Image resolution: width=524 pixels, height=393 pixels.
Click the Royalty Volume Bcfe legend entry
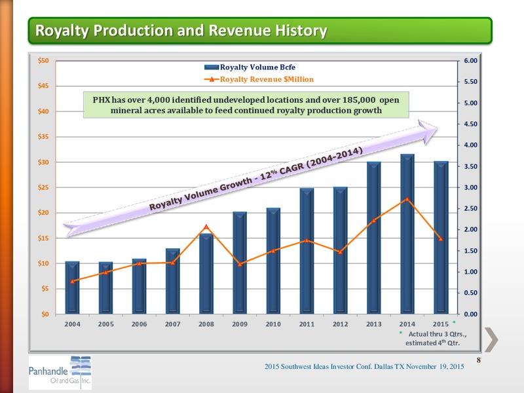pyautogui.click(x=250, y=67)
